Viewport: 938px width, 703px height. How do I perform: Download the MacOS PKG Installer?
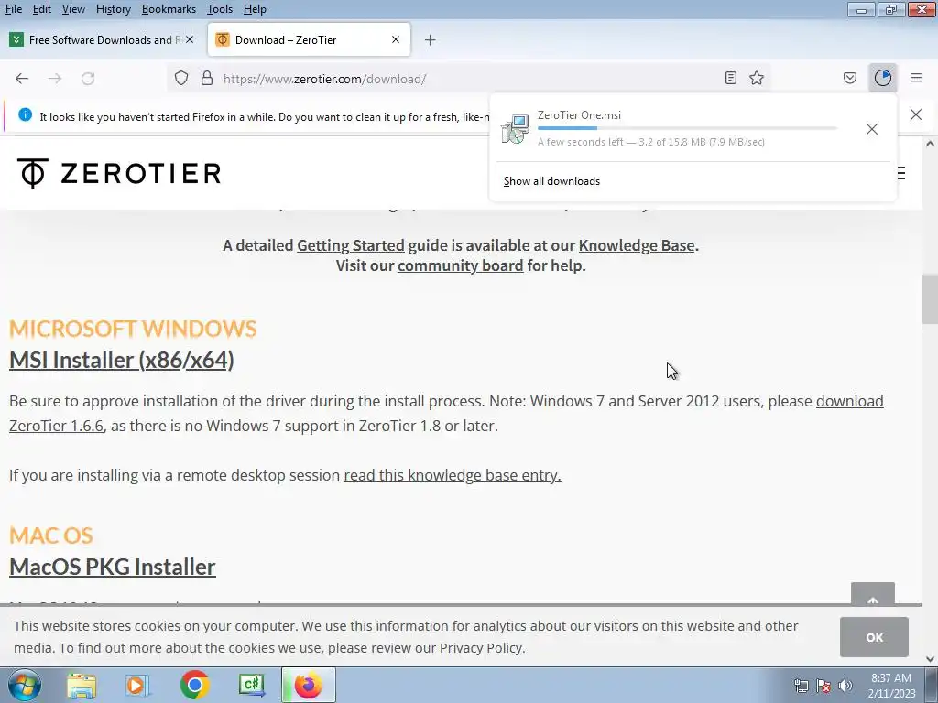point(113,567)
